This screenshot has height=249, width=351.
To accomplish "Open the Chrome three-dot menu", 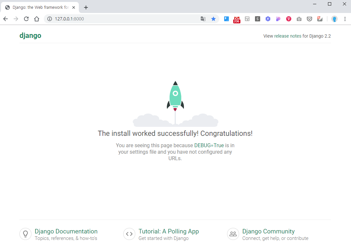I will 345,19.
